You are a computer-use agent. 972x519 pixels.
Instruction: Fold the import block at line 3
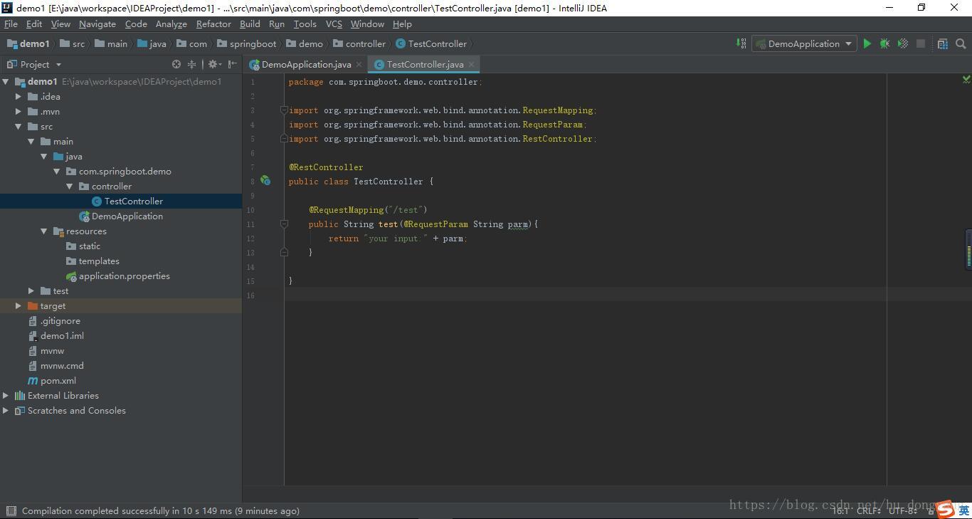(x=284, y=110)
